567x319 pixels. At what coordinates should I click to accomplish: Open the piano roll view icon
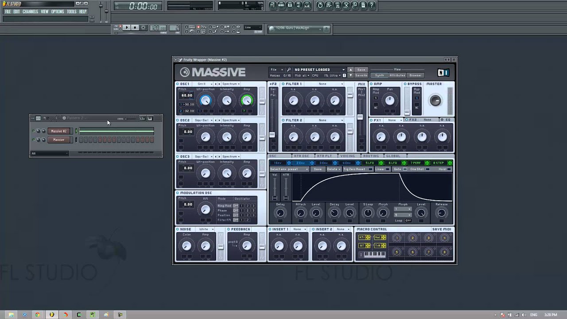[x=290, y=5]
